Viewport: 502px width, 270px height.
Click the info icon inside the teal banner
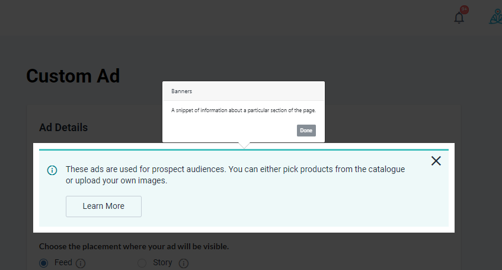click(52, 170)
